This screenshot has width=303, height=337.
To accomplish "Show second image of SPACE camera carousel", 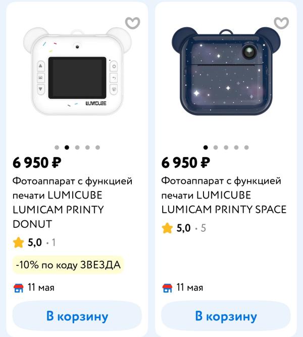I will click(x=216, y=148).
